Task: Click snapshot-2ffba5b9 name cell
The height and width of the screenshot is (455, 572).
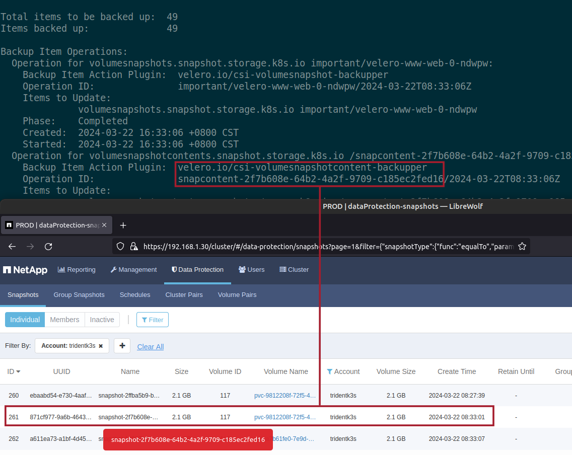Action: (x=129, y=396)
